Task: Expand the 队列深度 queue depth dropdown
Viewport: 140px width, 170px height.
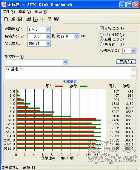Action: (134, 51)
